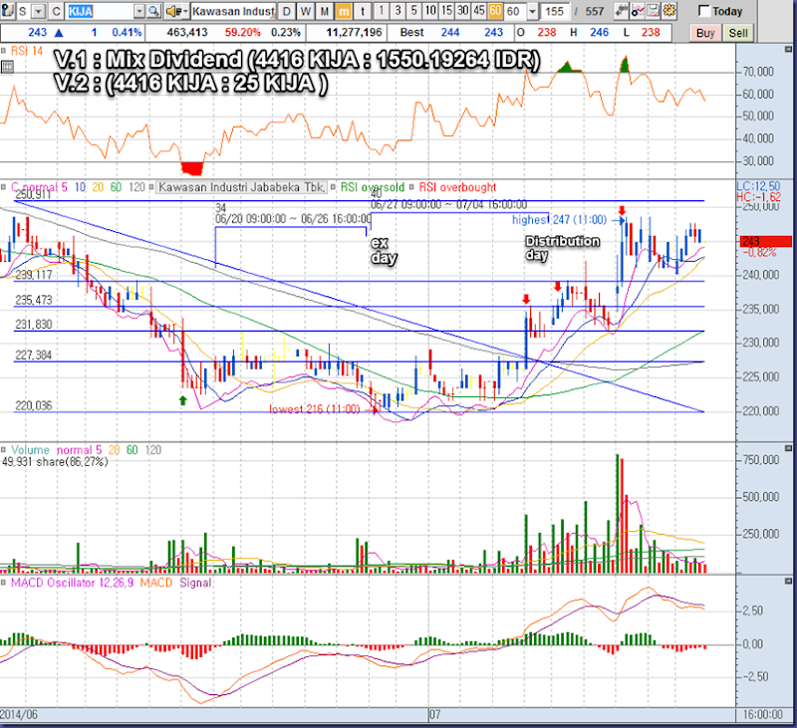Select the weekly W period tab

(x=305, y=12)
